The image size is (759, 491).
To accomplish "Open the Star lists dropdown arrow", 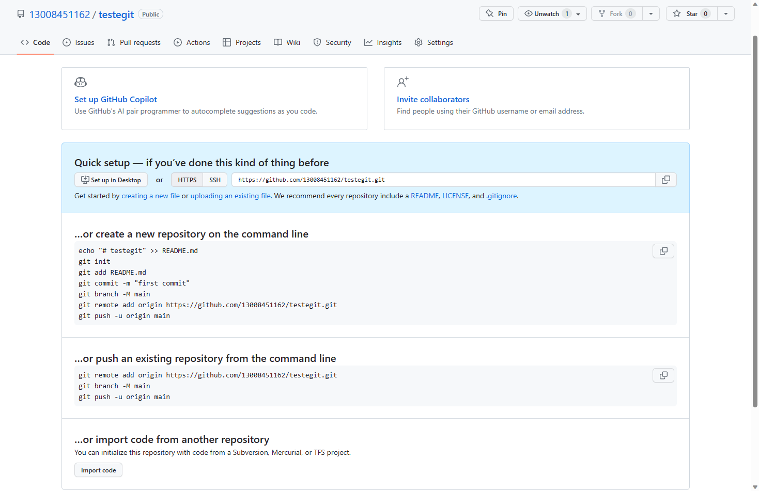I will 726,14.
